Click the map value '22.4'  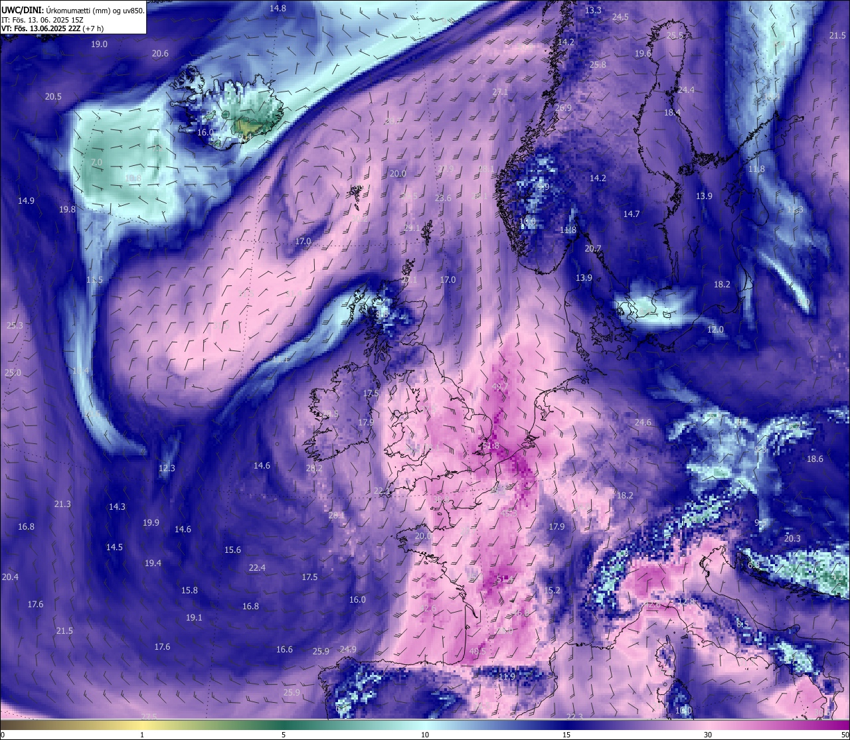257,567
